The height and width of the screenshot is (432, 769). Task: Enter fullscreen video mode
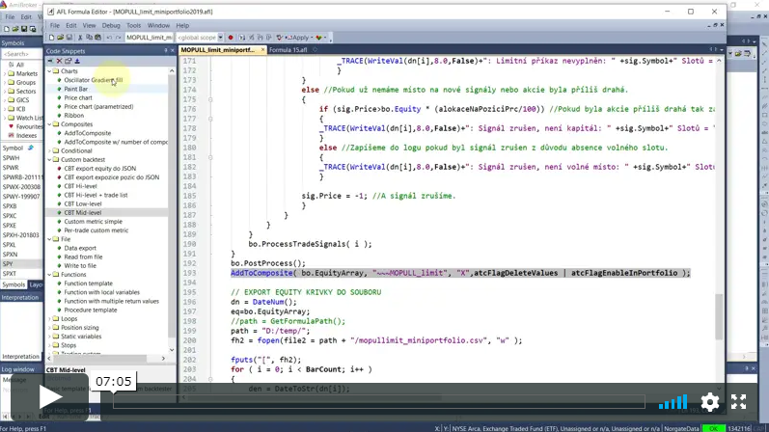tap(738, 402)
